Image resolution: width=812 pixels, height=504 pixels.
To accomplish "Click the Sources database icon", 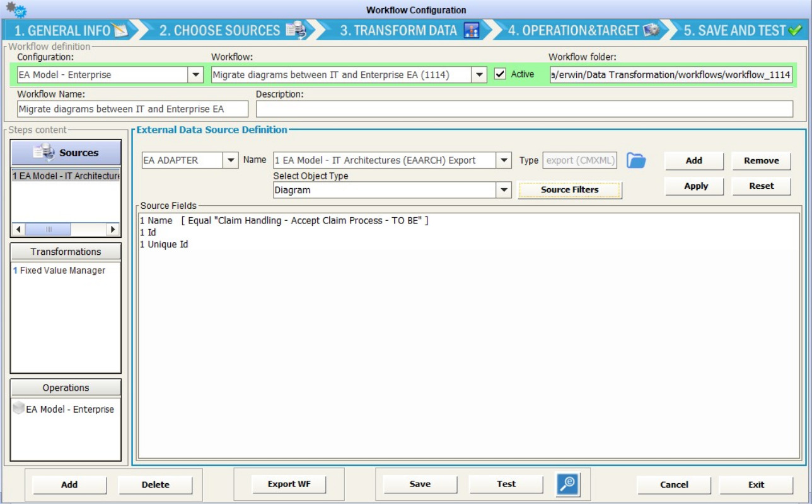I will tap(45, 152).
